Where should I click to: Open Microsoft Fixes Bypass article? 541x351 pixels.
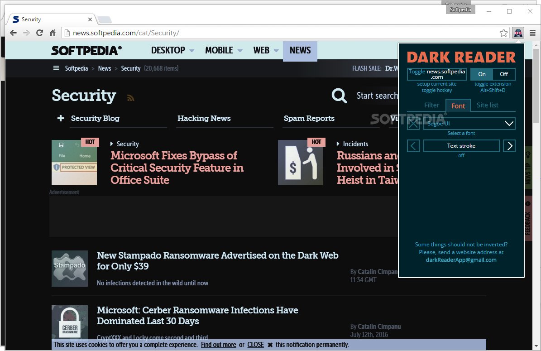coord(177,168)
